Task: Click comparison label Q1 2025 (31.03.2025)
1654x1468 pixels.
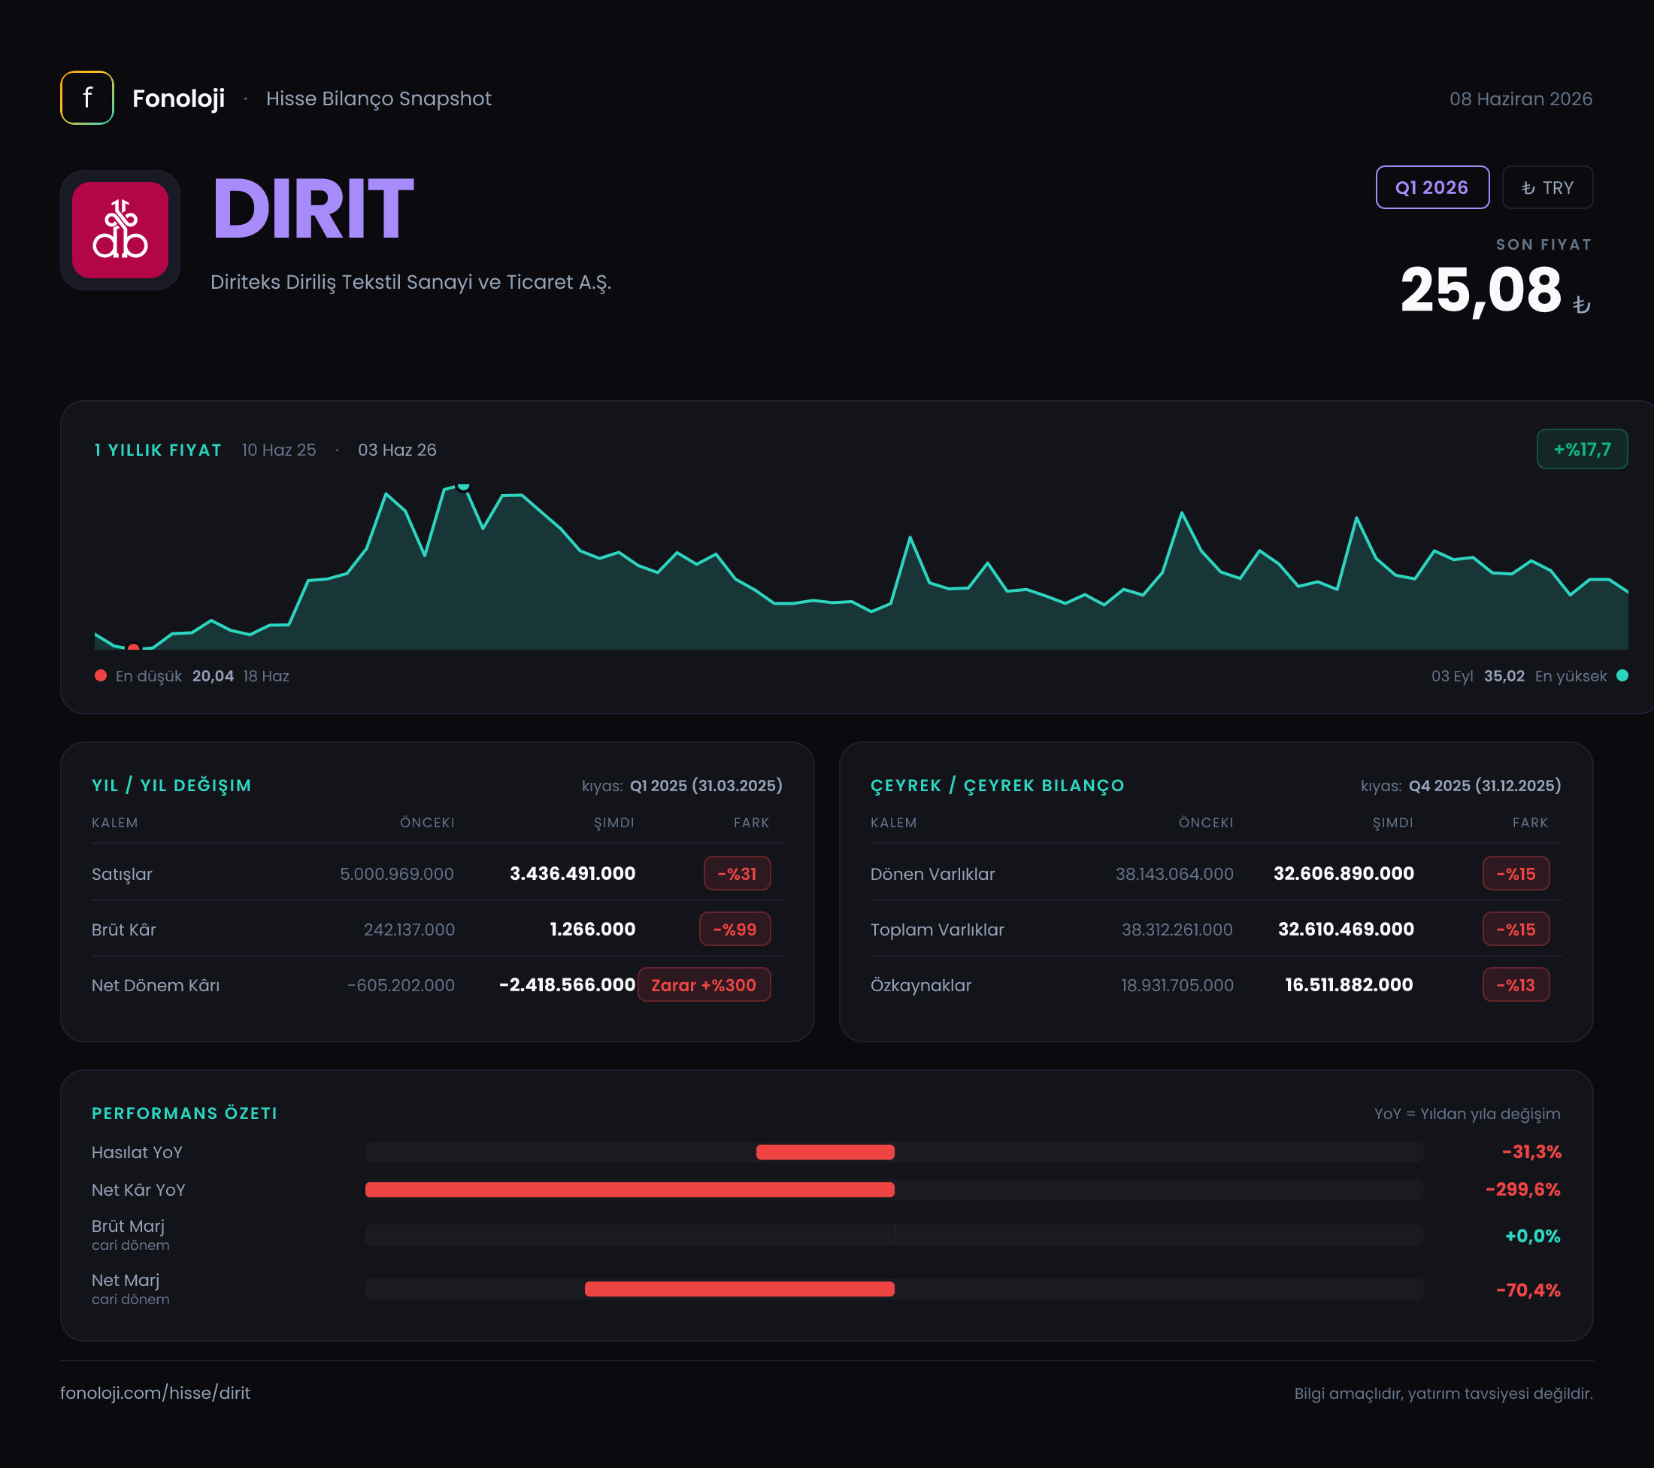Action: [x=706, y=786]
